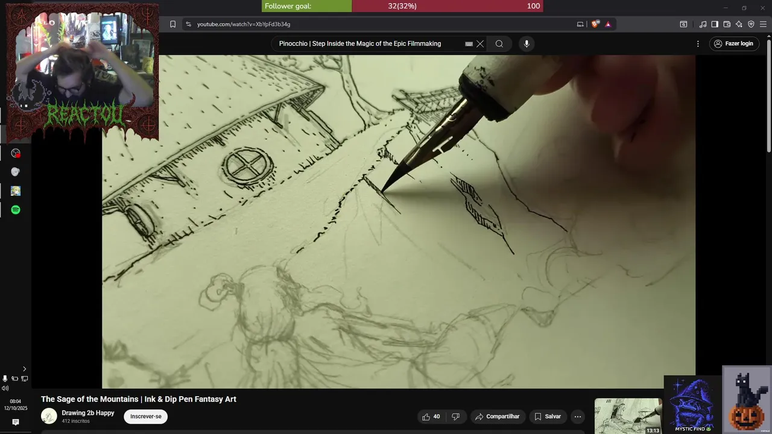Open tab search window icon
The width and height of the screenshot is (772, 434).
point(683,24)
